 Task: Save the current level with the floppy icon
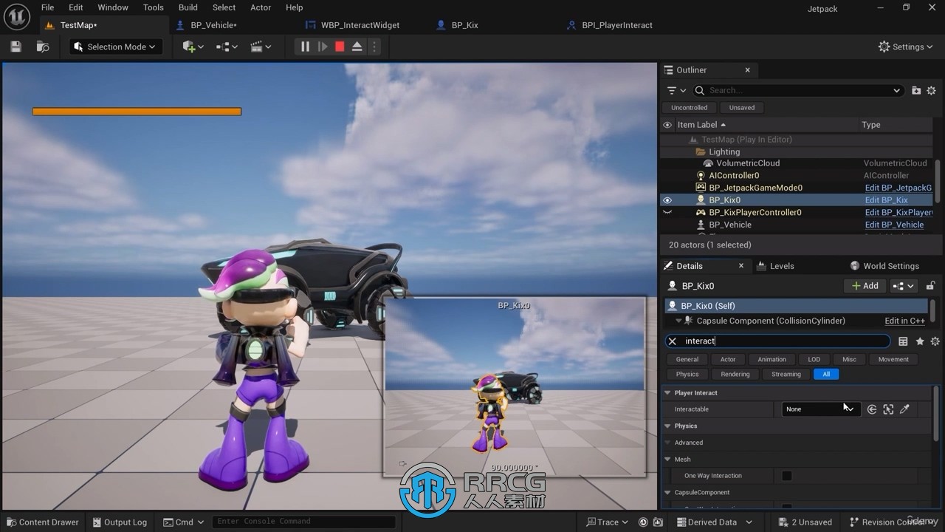(x=16, y=47)
